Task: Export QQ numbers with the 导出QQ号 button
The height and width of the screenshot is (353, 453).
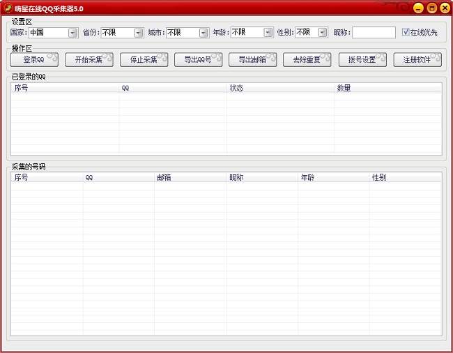Action: click(x=198, y=60)
